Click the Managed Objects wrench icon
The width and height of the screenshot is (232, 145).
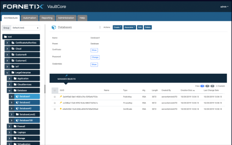[67, 76]
